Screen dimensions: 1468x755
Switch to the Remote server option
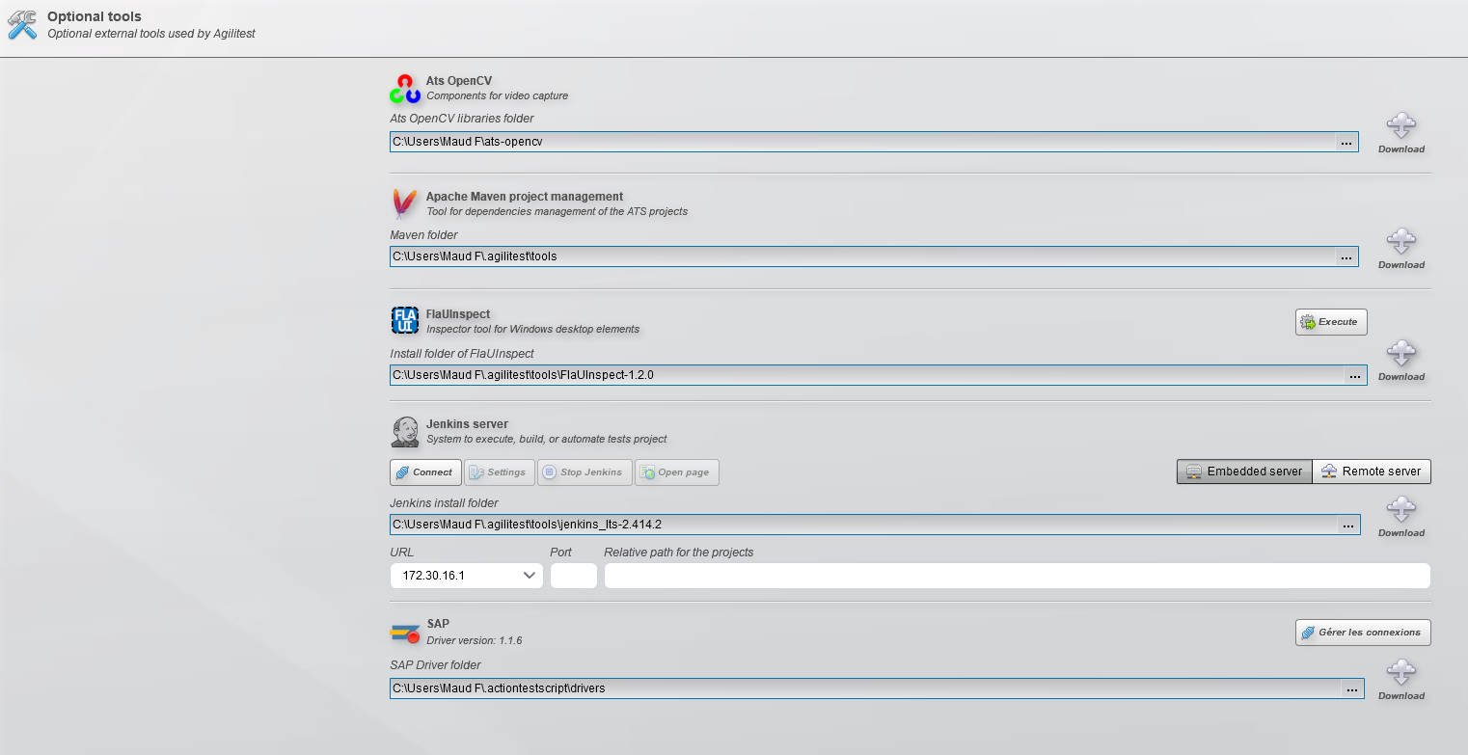(x=1372, y=472)
